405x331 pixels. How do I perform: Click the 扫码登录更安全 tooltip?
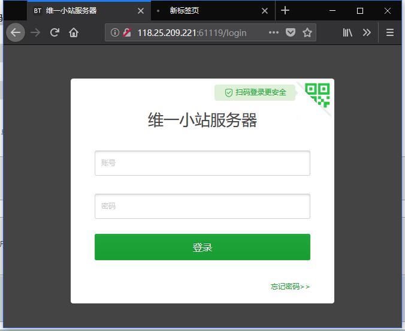coord(255,92)
